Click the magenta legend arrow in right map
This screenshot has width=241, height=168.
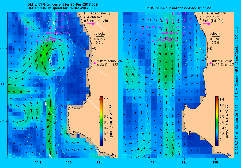pos(206,24)
